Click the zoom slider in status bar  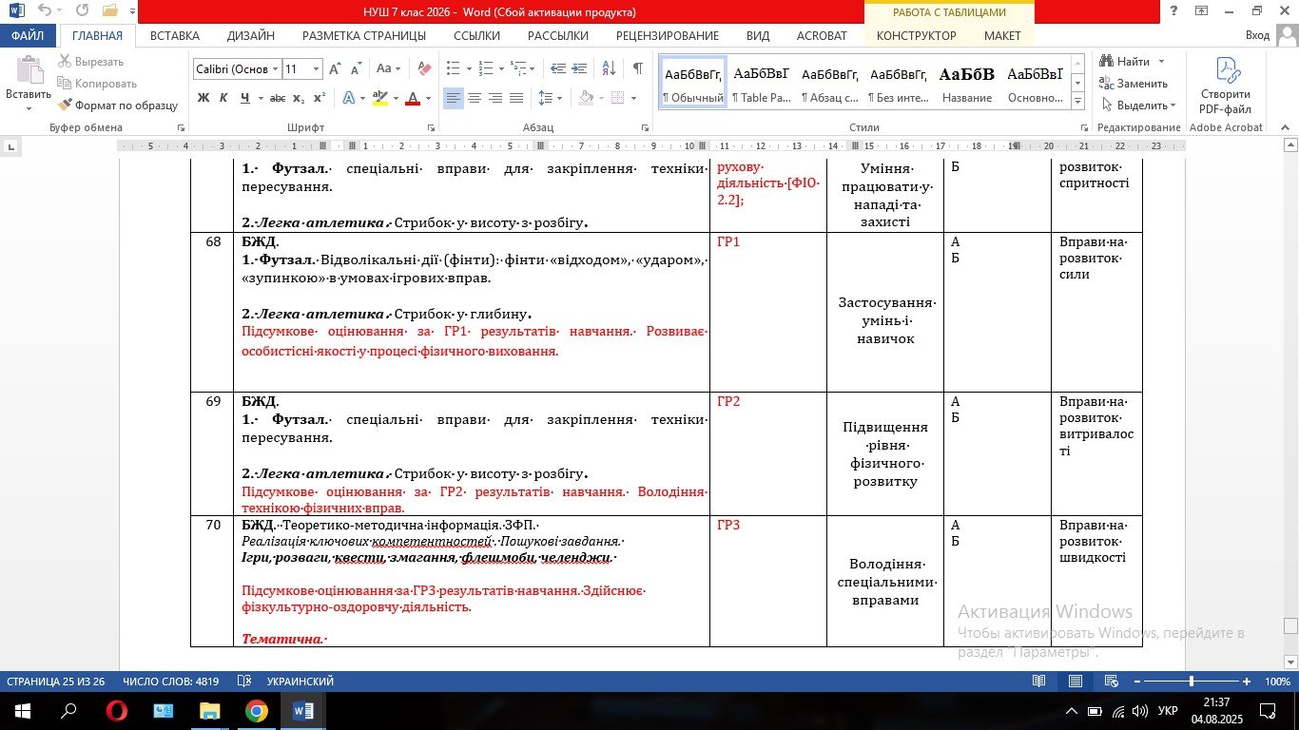click(x=1192, y=682)
